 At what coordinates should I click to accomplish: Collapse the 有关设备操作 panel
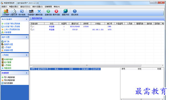click(x=27, y=19)
